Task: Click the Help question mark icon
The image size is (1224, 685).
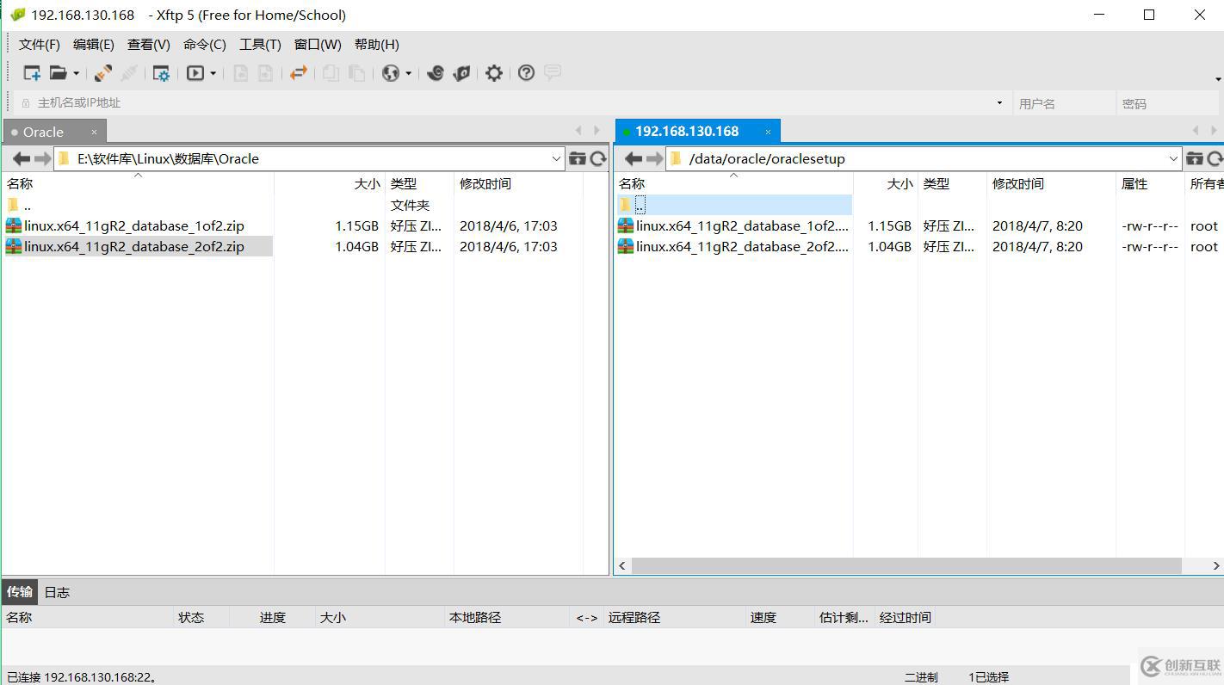Action: tap(527, 73)
